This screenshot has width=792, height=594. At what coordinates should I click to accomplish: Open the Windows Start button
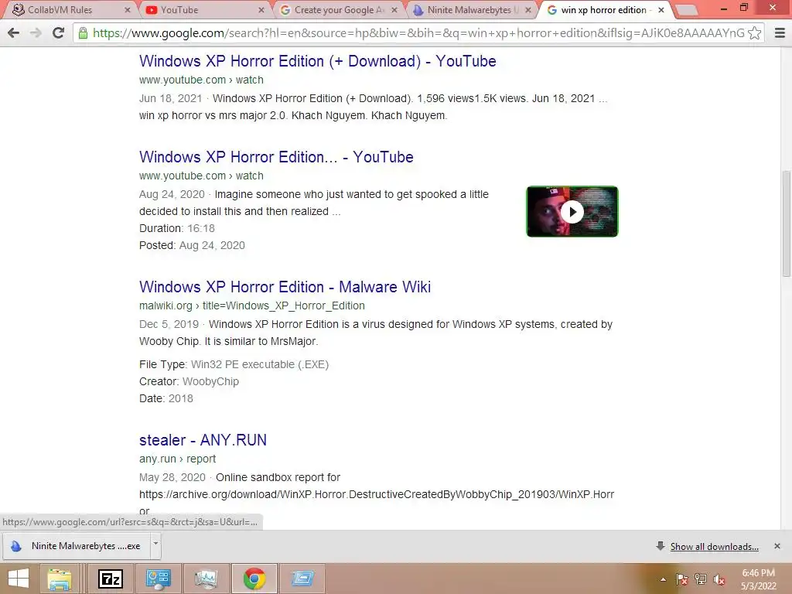[19, 579]
